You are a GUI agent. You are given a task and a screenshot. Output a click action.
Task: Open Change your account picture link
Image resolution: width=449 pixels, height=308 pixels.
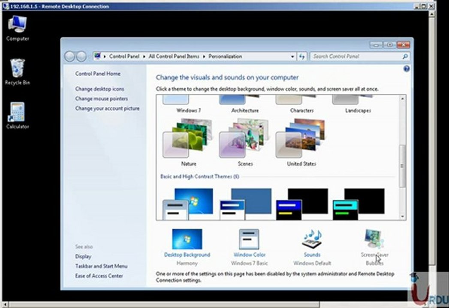click(x=107, y=109)
